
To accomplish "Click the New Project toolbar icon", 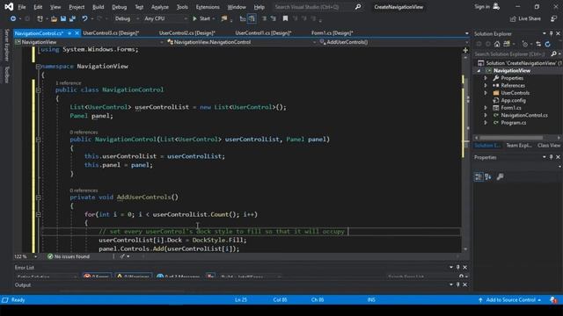I will pyautogui.click(x=40, y=18).
